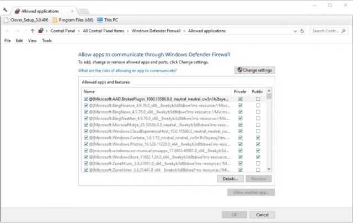Select the BingNews row text
The image size is (353, 223).
159,112
